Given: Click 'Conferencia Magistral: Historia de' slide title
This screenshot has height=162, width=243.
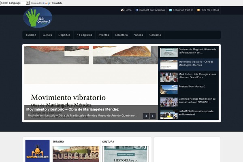Looking at the screenshot, I should tap(198, 49).
